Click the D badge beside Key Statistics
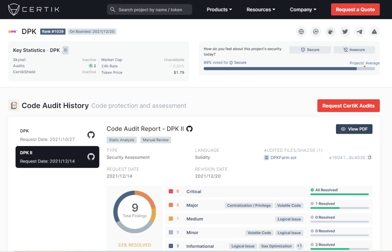Image resolution: width=392 pixels, height=252 pixels. (66, 50)
